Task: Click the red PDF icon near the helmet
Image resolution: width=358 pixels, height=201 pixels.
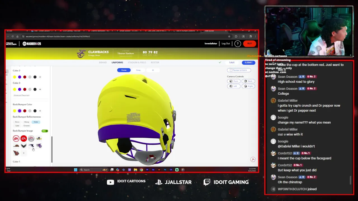Action: 253,159
